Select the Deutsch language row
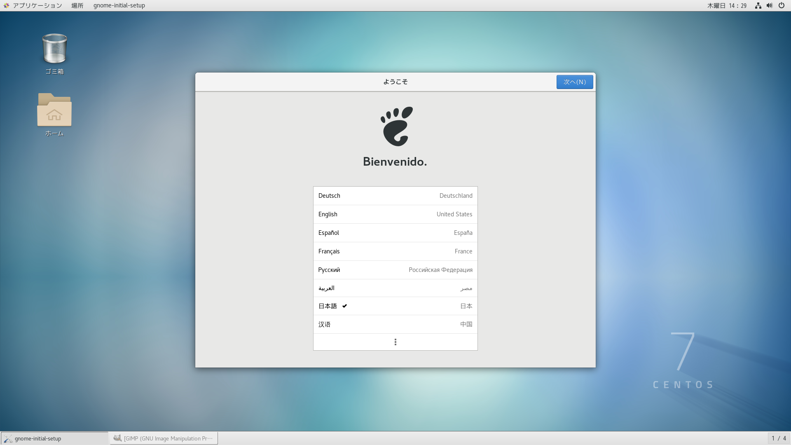The image size is (791, 445). coord(395,196)
